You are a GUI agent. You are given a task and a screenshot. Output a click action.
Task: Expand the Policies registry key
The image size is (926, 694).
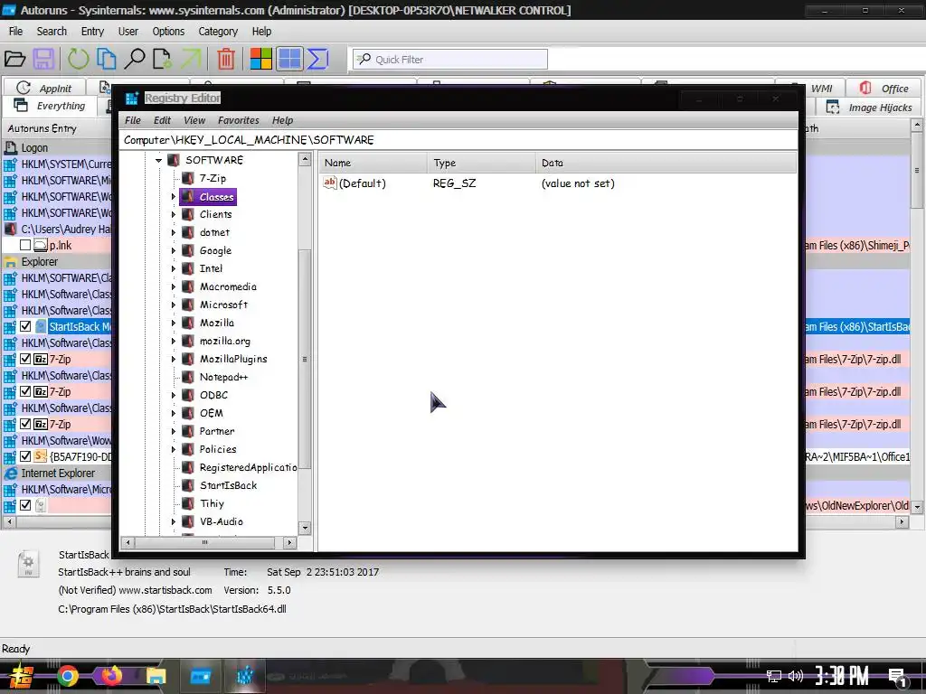pyautogui.click(x=173, y=450)
